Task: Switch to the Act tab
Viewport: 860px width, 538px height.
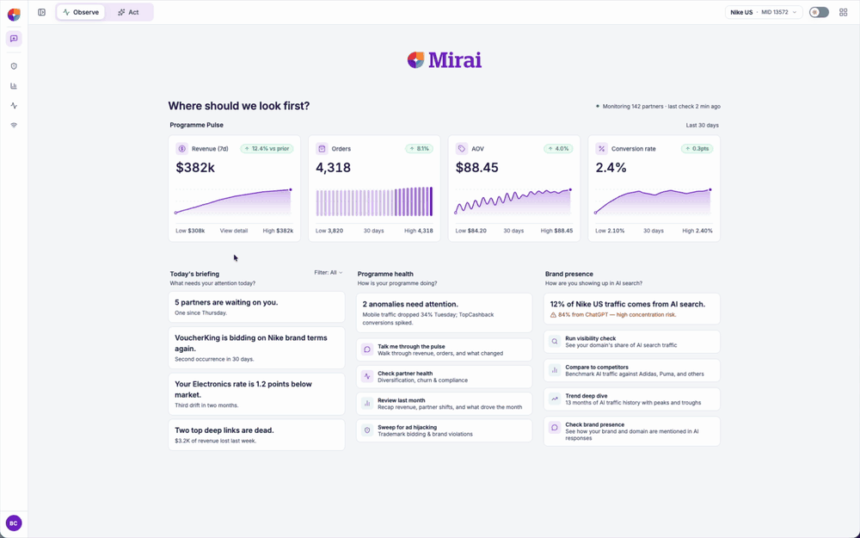Action: point(128,12)
